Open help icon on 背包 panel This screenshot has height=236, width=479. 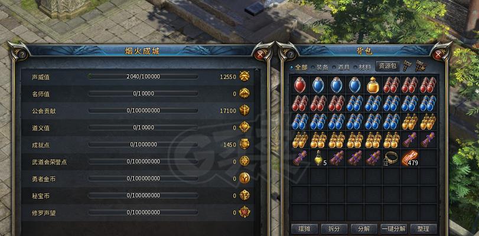point(289,55)
